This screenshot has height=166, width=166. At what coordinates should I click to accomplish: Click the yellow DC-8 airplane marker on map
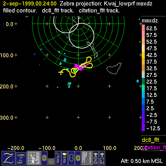[x=61, y=72]
